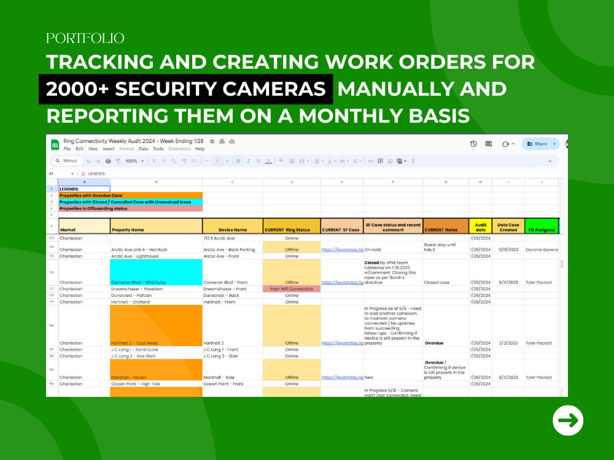Format as currency with dollar icon

(x=154, y=161)
